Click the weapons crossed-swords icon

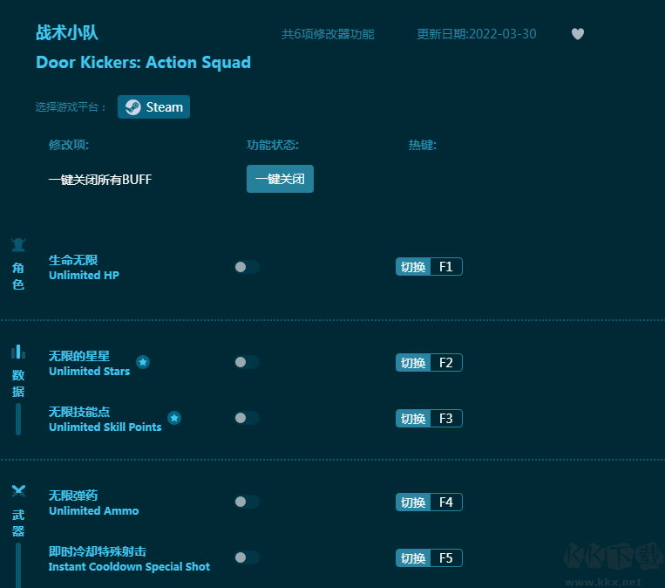pyautogui.click(x=18, y=491)
